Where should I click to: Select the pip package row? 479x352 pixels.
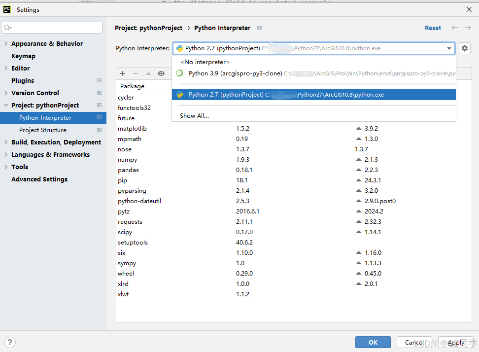point(294,180)
